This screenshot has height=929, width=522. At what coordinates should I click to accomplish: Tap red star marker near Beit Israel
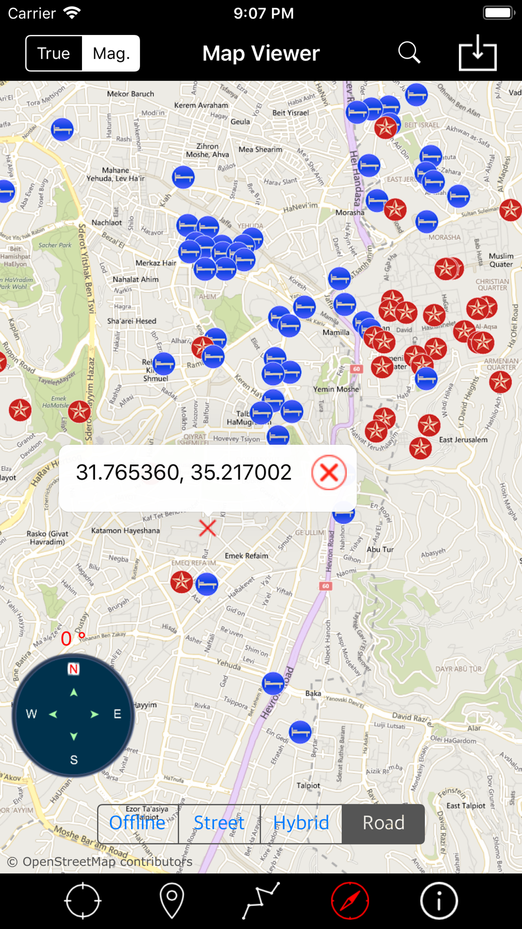tap(386, 127)
